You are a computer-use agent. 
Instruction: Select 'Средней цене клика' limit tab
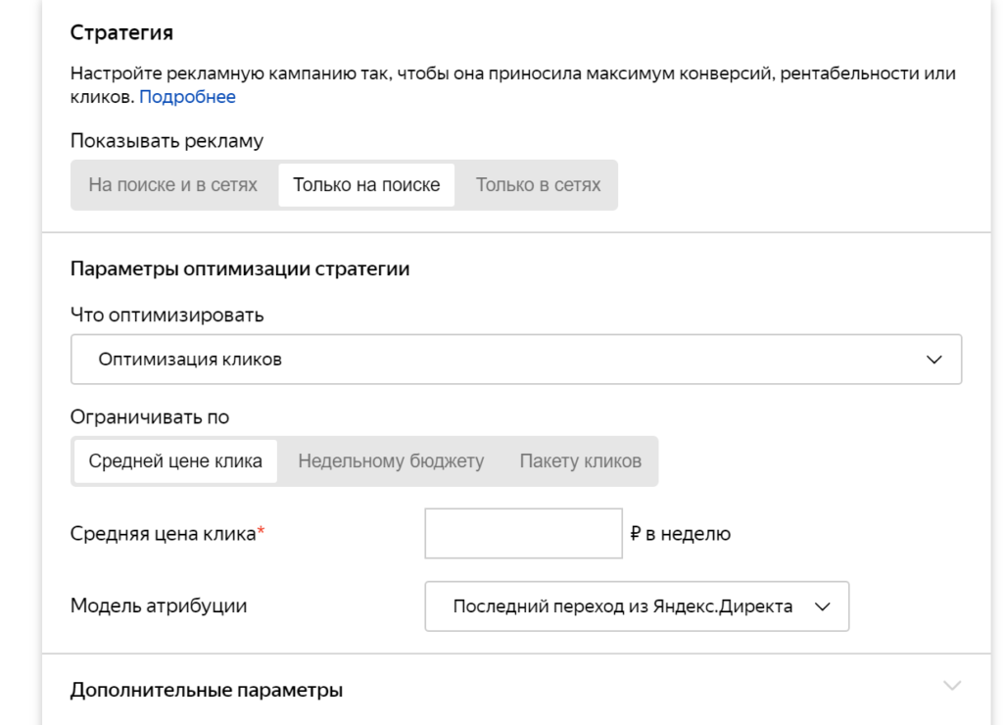pos(175,461)
